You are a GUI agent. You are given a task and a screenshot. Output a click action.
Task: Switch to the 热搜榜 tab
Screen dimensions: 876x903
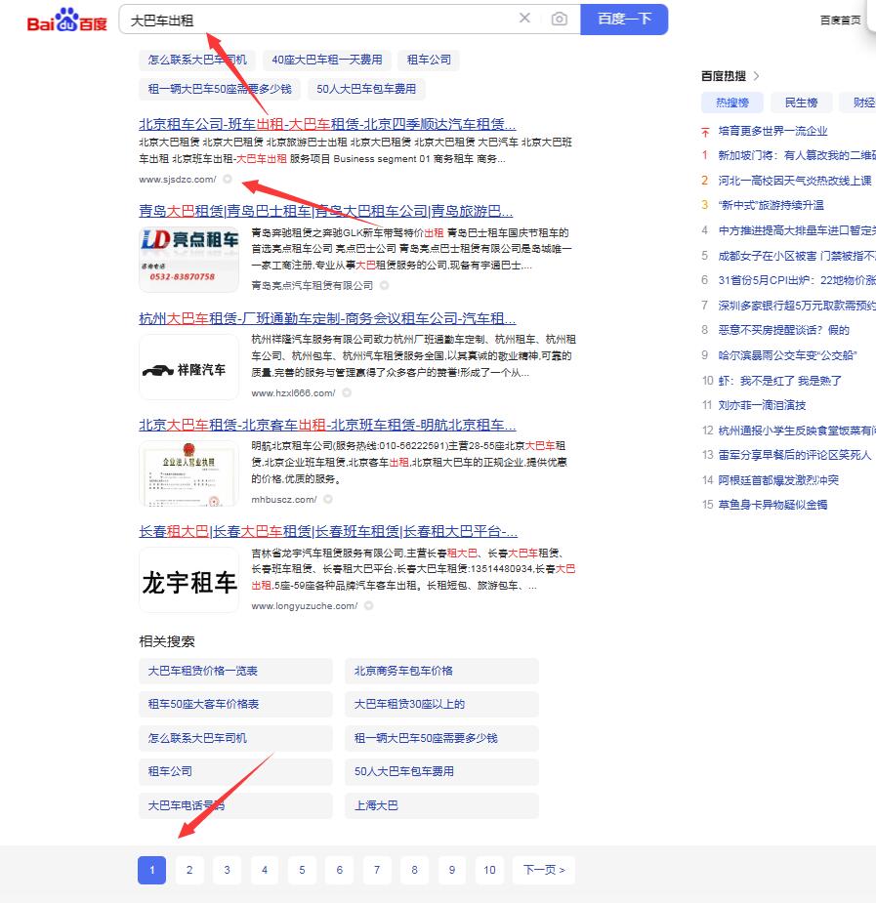[732, 103]
